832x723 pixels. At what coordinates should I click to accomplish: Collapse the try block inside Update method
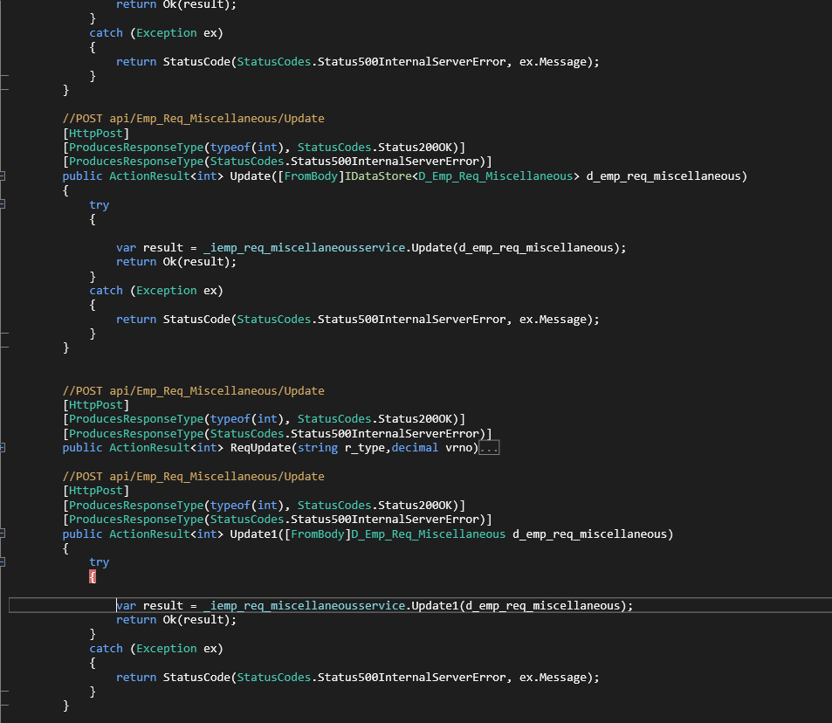(3, 205)
